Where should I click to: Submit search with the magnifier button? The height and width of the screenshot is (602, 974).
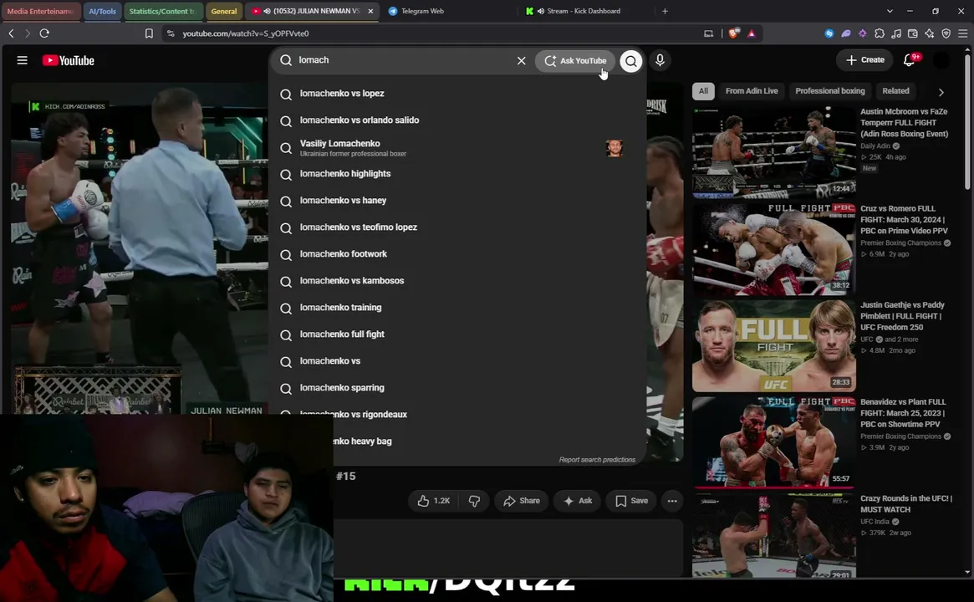click(x=630, y=60)
